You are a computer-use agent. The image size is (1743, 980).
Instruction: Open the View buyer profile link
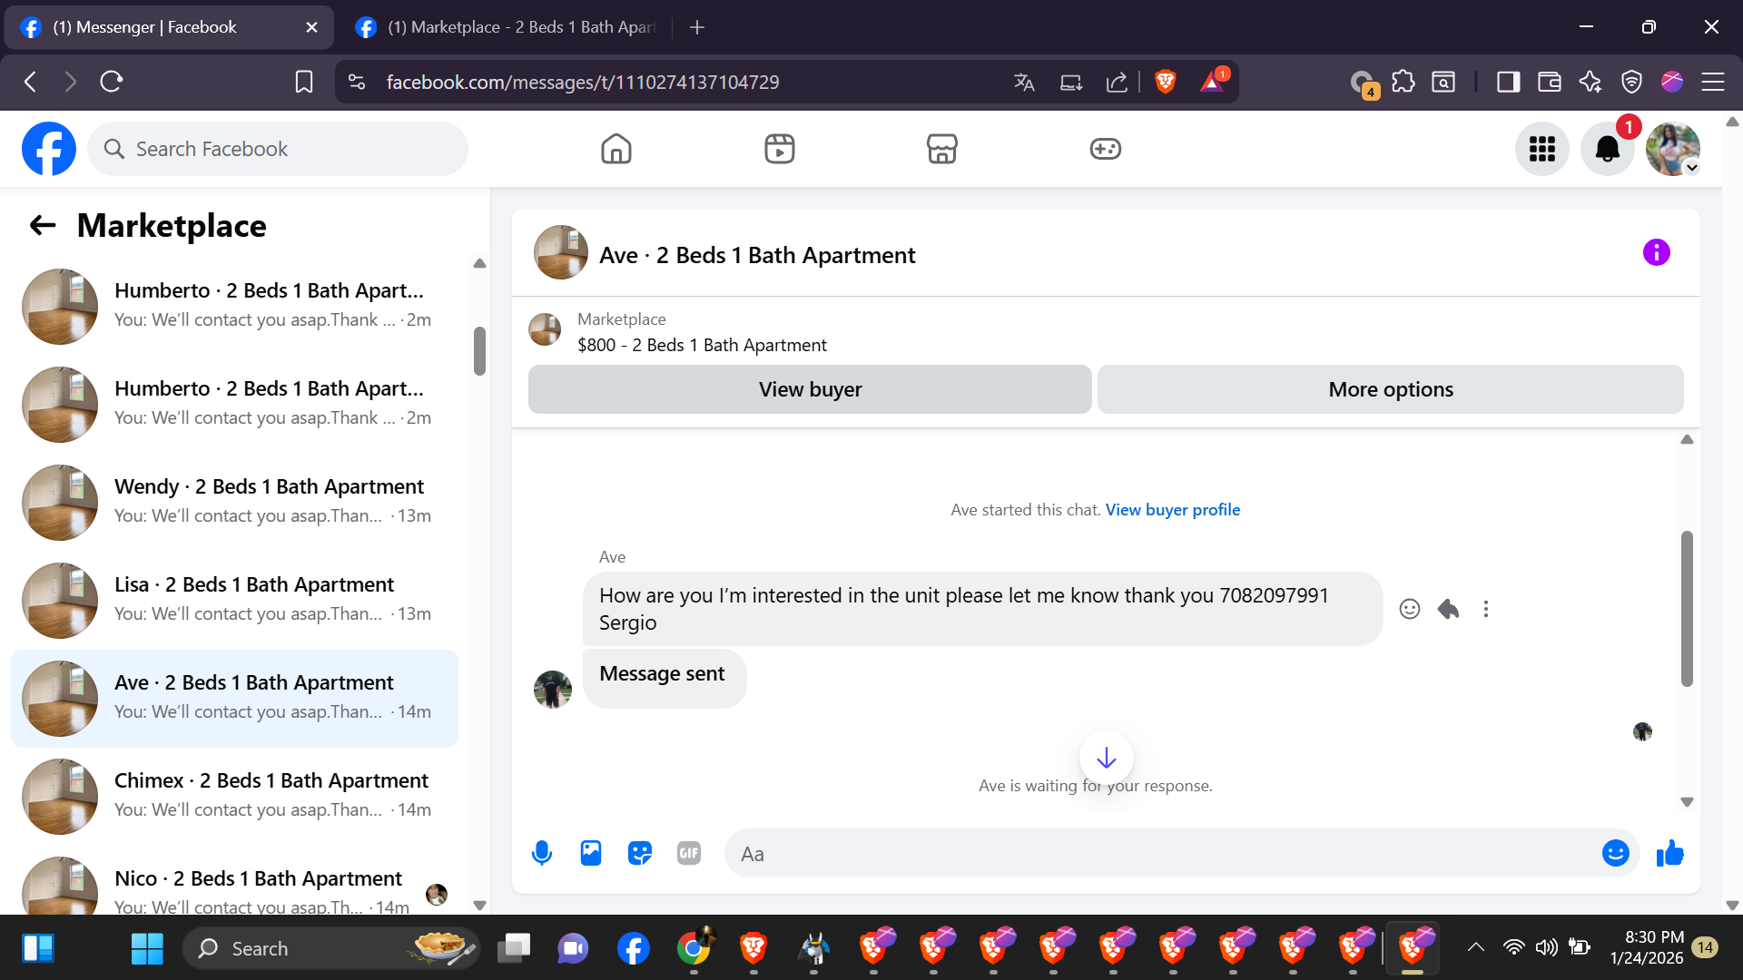pyautogui.click(x=1172, y=510)
